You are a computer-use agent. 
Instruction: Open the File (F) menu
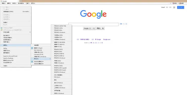click(x=4, y=3)
